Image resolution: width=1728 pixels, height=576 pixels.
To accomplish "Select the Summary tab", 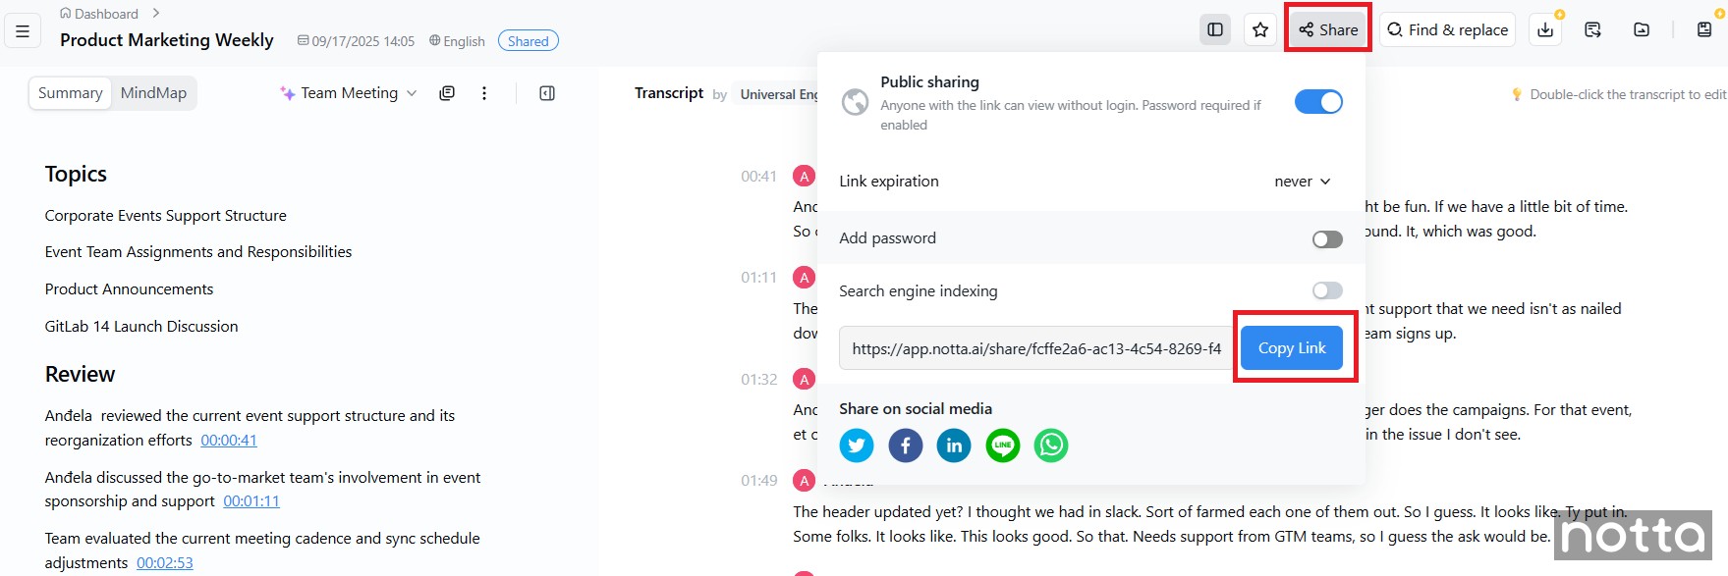I will click(70, 93).
